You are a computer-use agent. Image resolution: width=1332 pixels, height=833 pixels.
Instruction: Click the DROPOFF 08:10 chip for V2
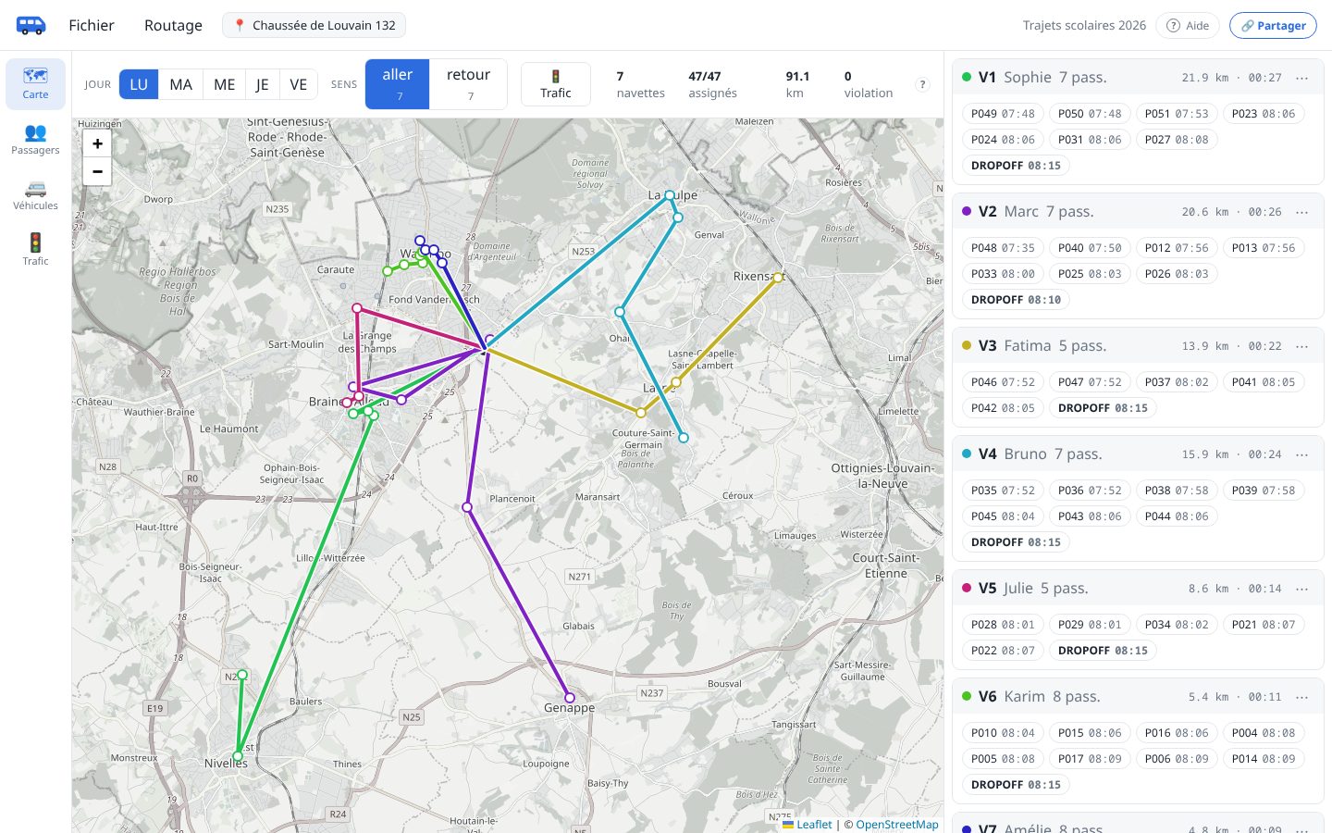coord(1017,300)
